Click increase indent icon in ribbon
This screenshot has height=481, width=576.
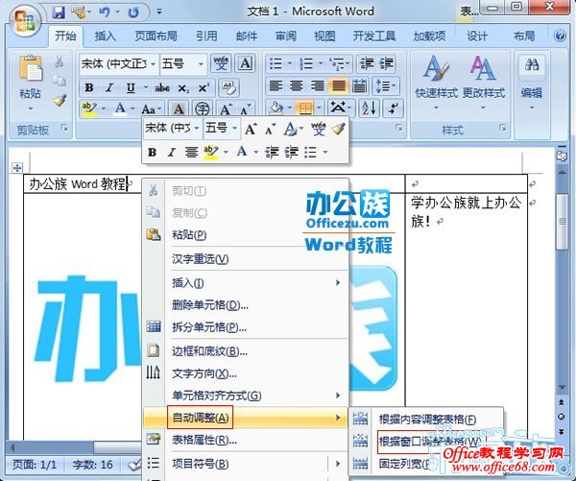(386, 63)
